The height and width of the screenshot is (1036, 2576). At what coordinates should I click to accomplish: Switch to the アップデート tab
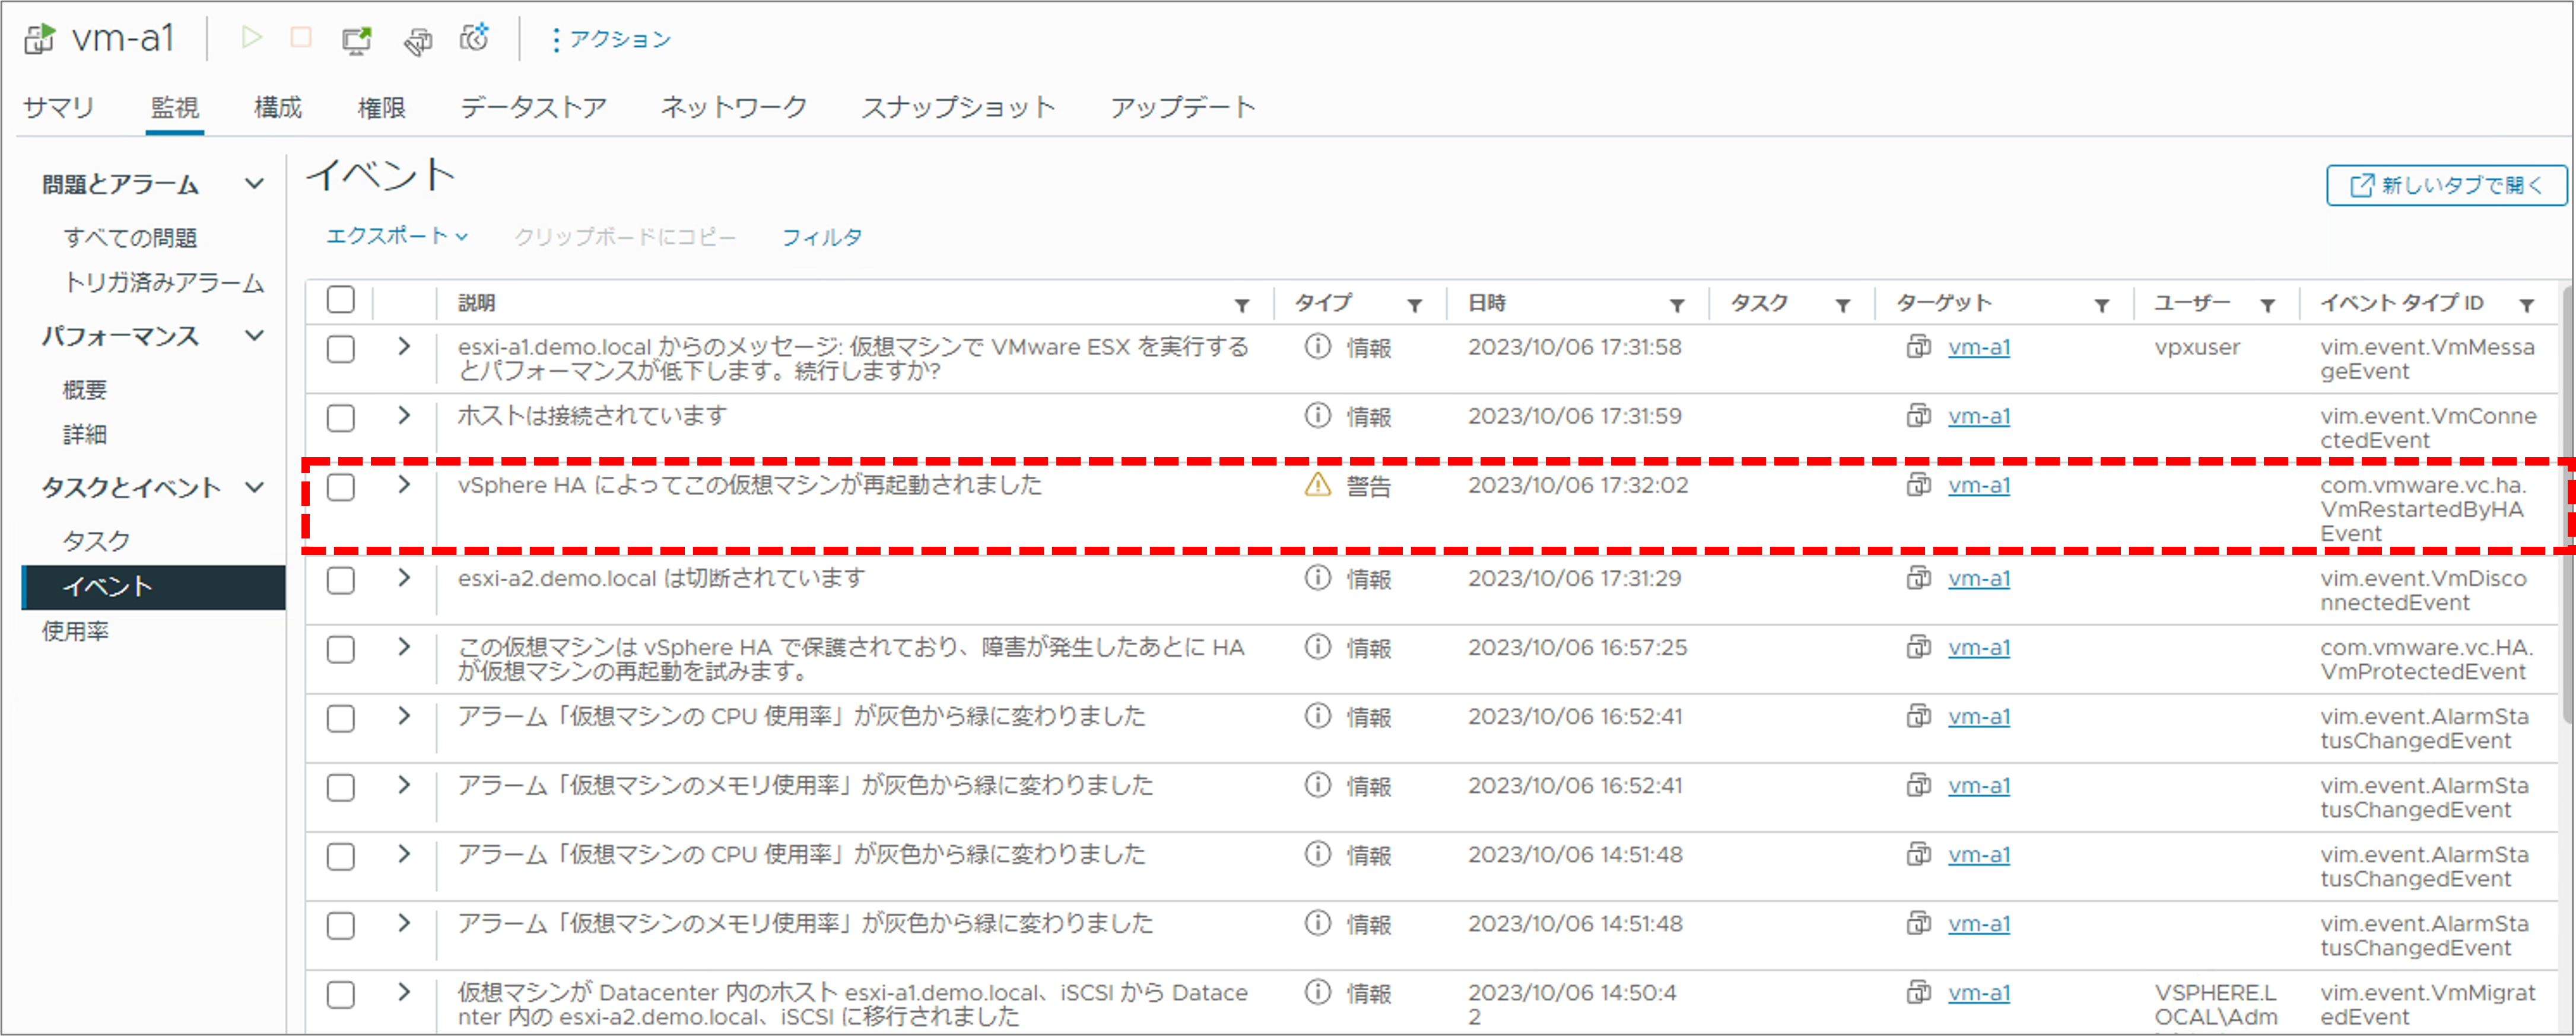[x=1183, y=107]
